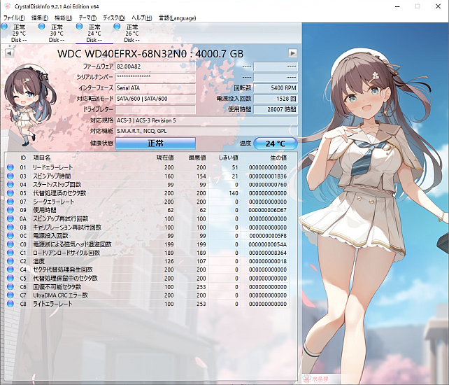Click the 項目名 column header
This screenshot has width=449, height=385.
42,158
